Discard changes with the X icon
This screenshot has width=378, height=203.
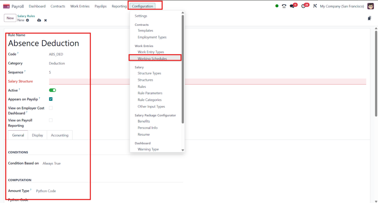click(x=45, y=20)
